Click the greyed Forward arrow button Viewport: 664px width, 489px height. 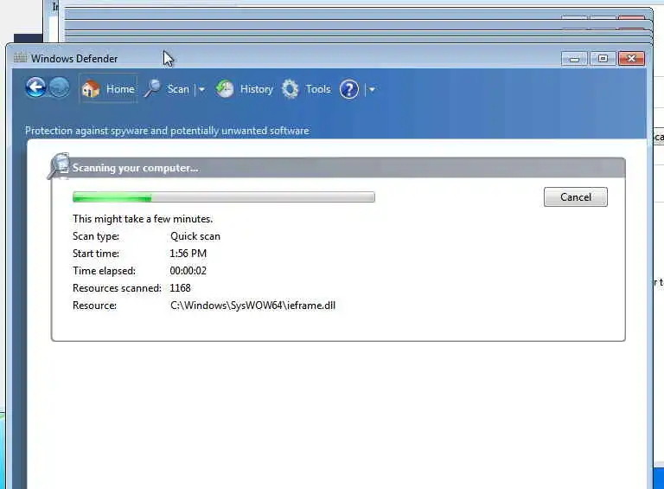pos(60,87)
